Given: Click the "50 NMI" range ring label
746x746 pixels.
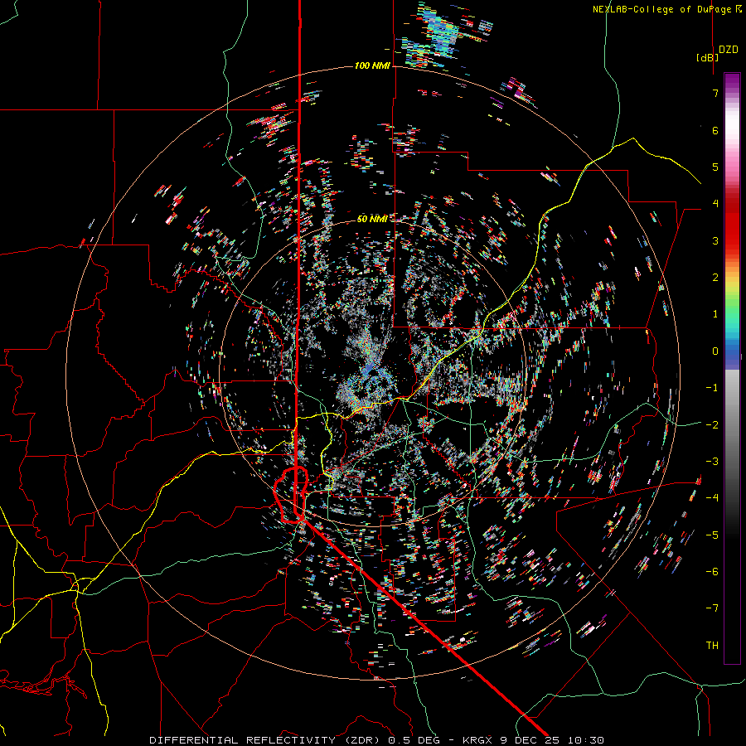Looking at the screenshot, I should coord(372,219).
